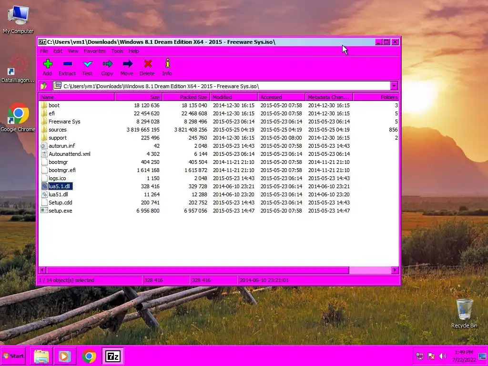Open the File menu
This screenshot has width=488, height=366.
pos(44,51)
